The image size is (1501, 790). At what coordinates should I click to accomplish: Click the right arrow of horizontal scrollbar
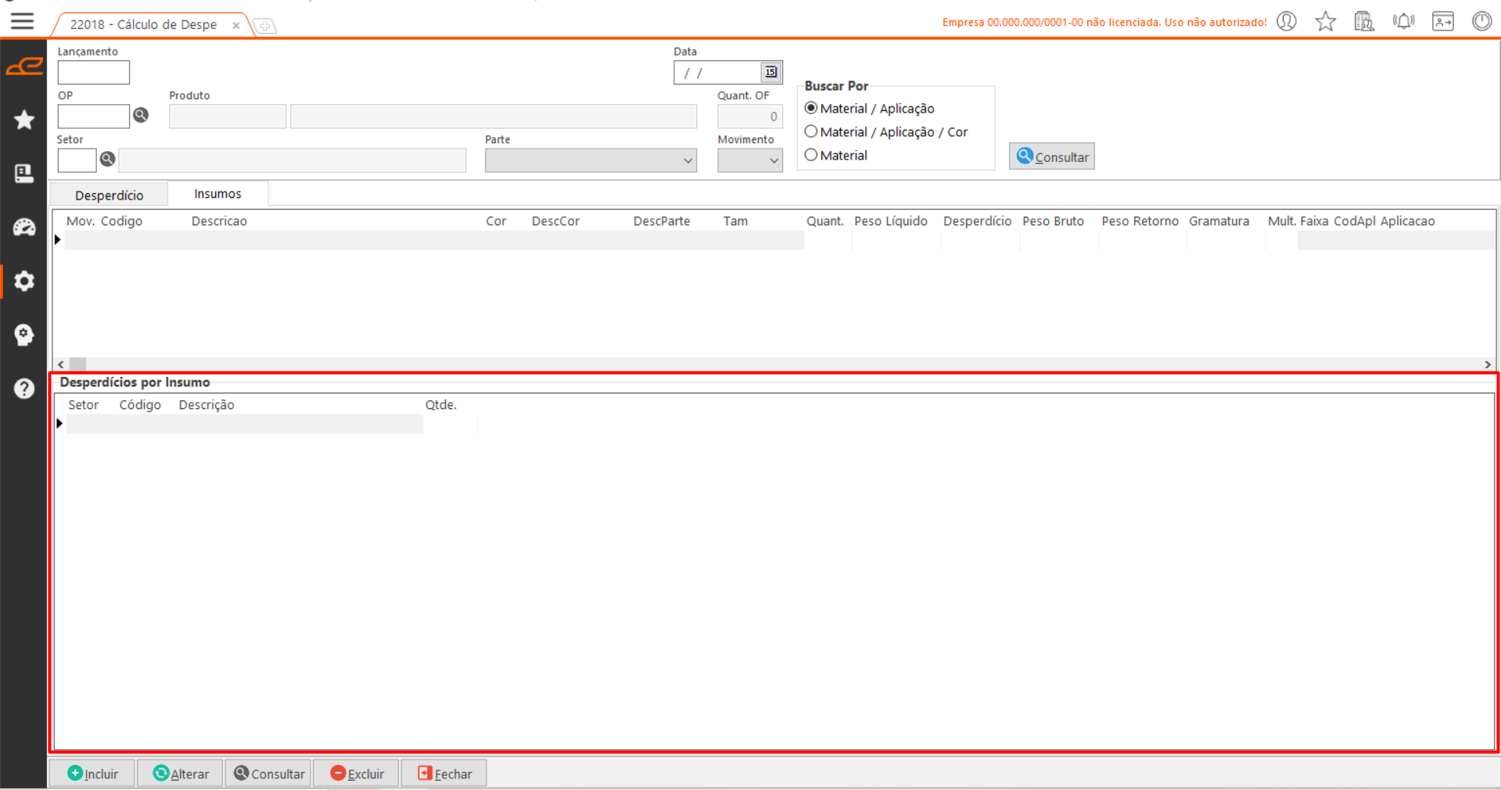1487,364
